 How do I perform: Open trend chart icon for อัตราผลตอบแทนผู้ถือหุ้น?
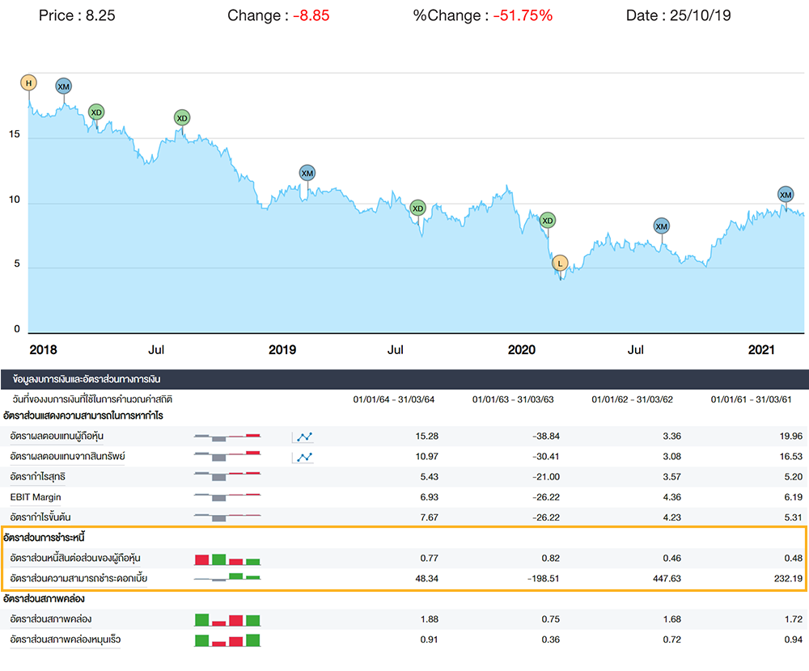coord(304,437)
